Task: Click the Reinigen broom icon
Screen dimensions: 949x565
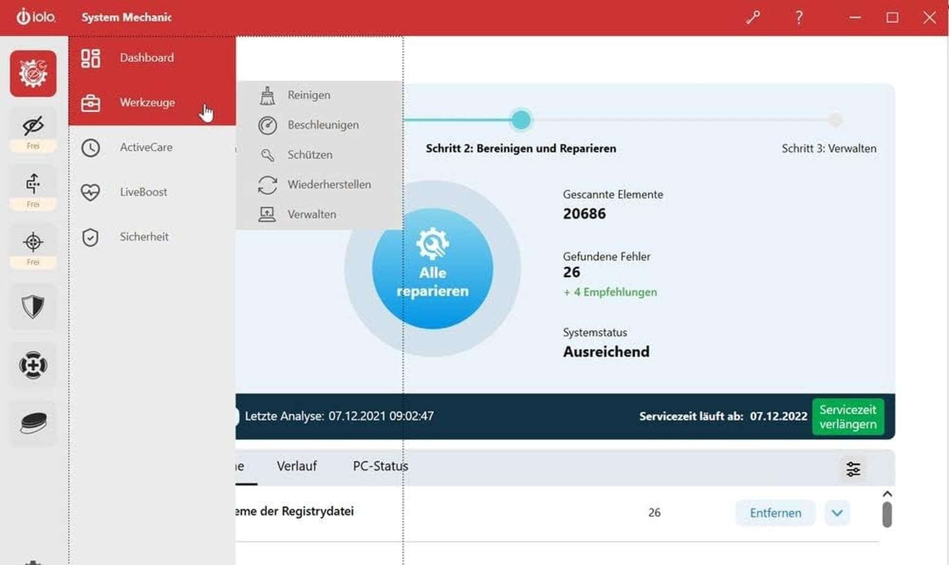Action: click(x=268, y=96)
